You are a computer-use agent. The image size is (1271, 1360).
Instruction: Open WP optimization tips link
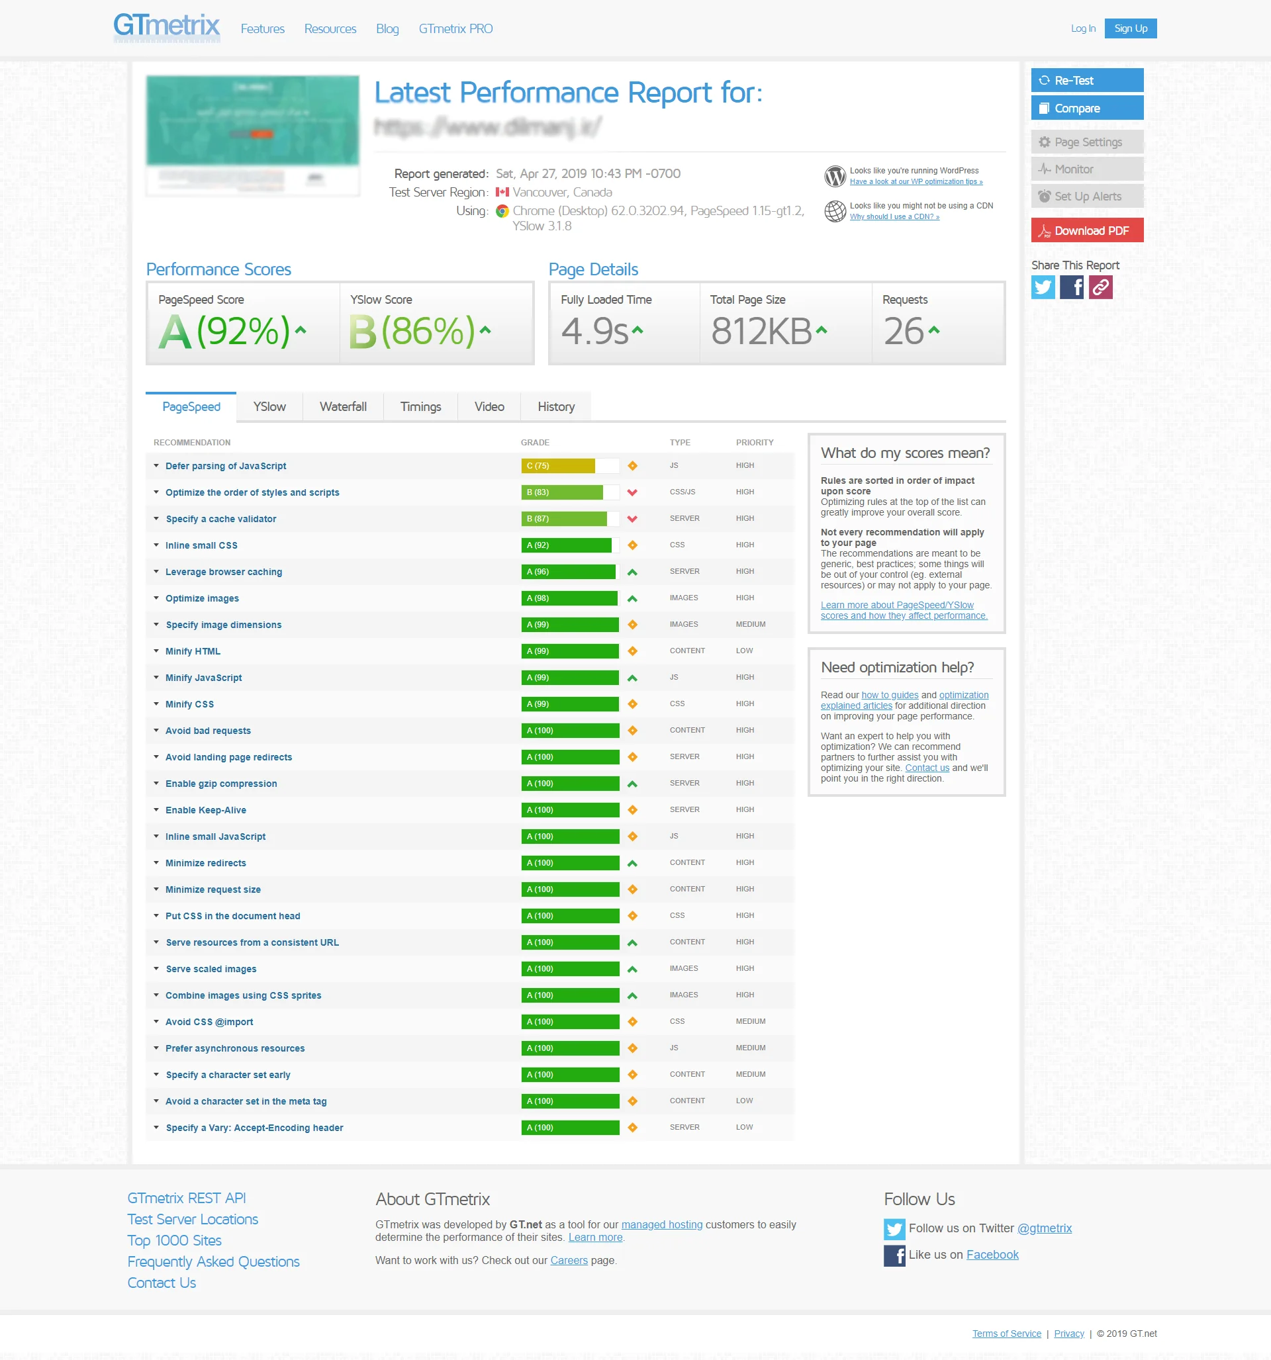pyautogui.click(x=915, y=182)
